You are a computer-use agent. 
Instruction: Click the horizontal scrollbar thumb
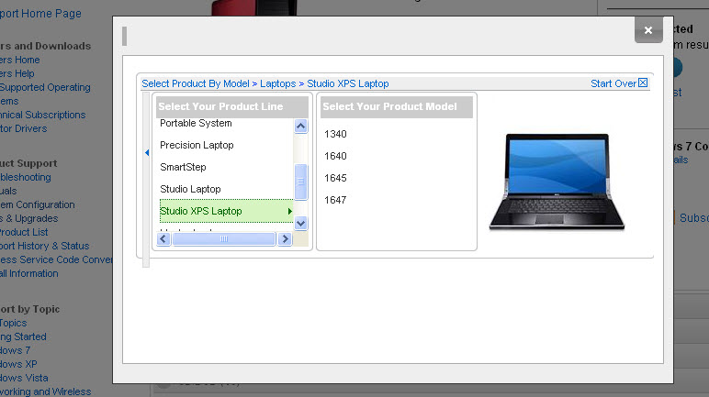click(x=224, y=239)
